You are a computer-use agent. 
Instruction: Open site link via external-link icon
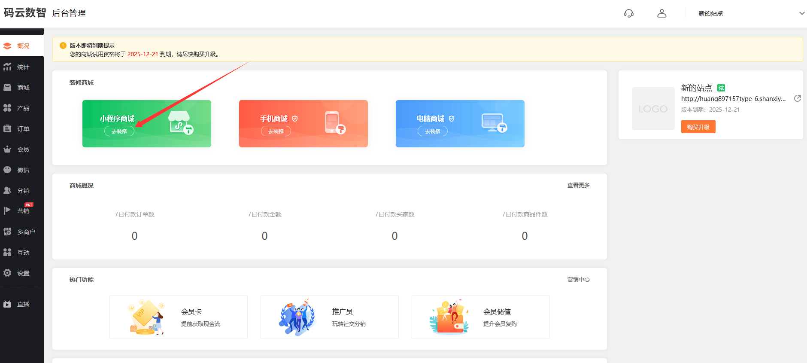(797, 98)
